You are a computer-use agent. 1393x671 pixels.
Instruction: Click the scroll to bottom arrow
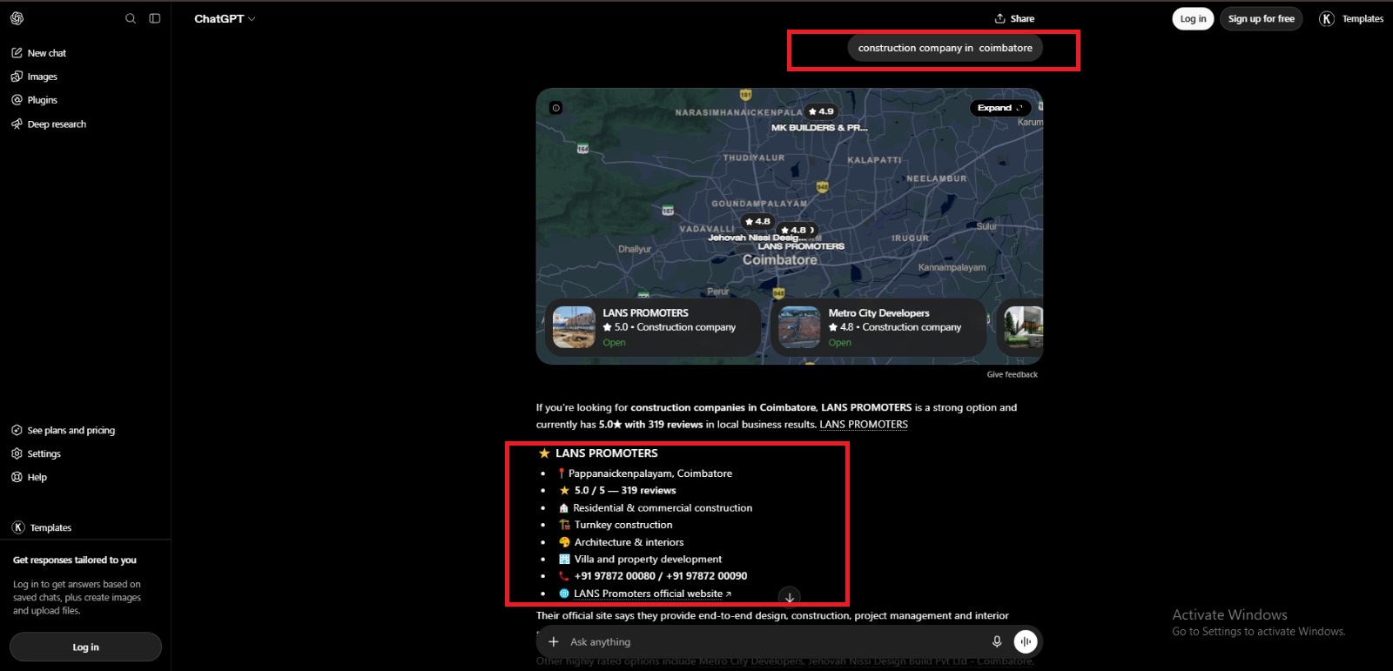pos(789,597)
